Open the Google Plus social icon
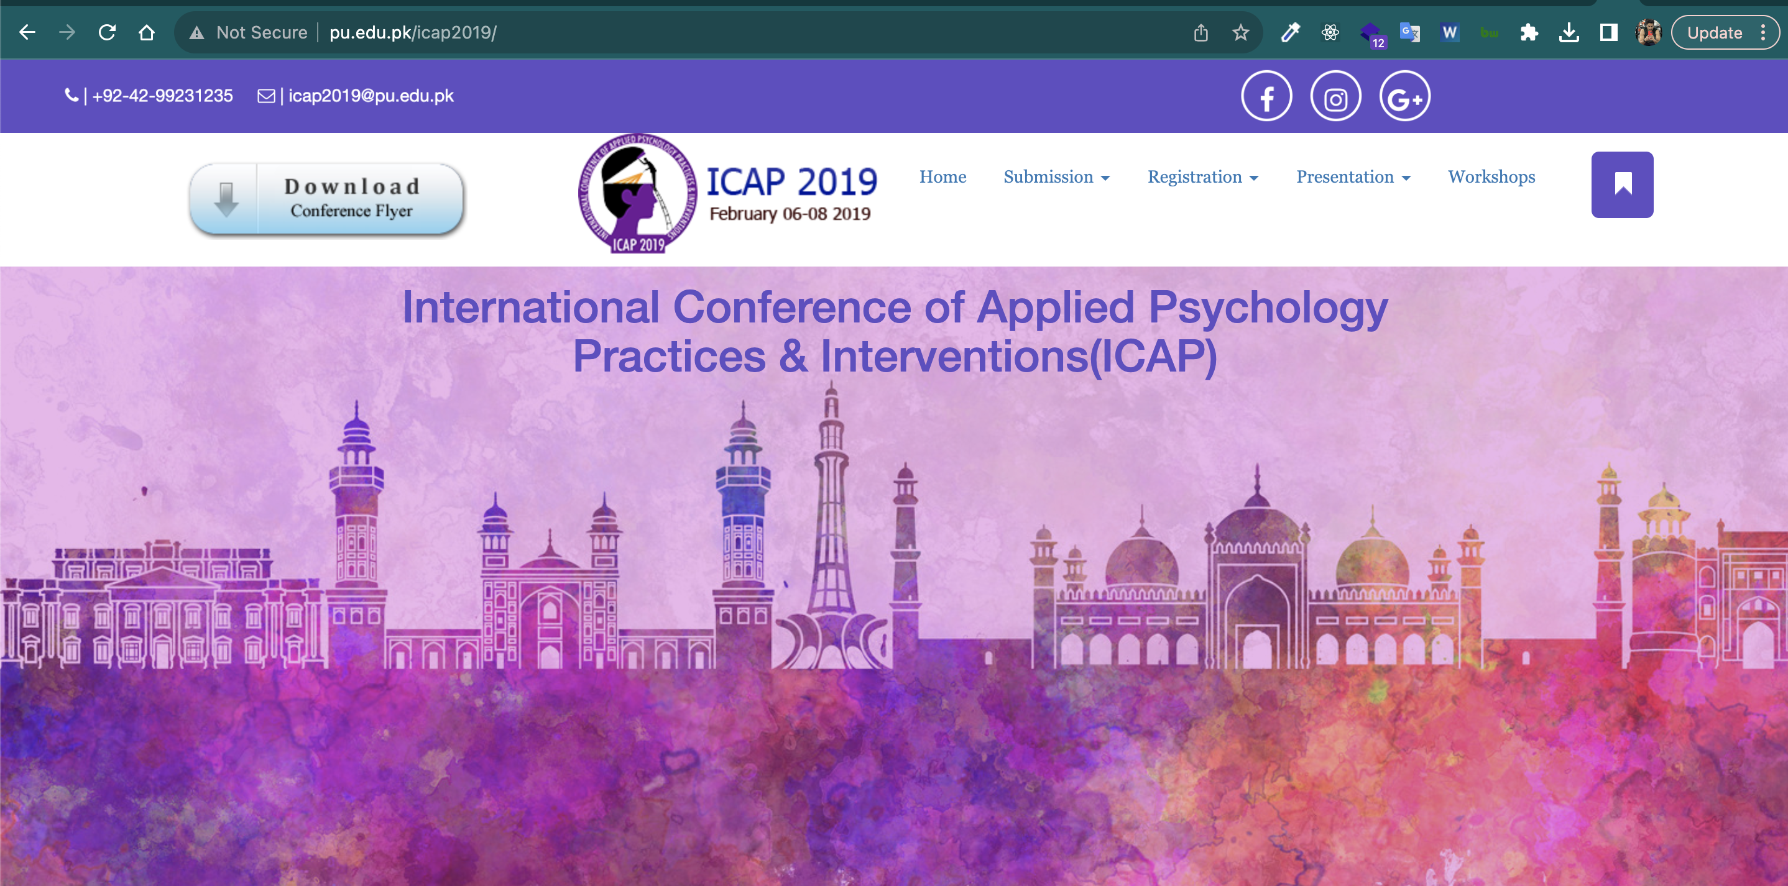This screenshot has width=1788, height=886. 1404,96
